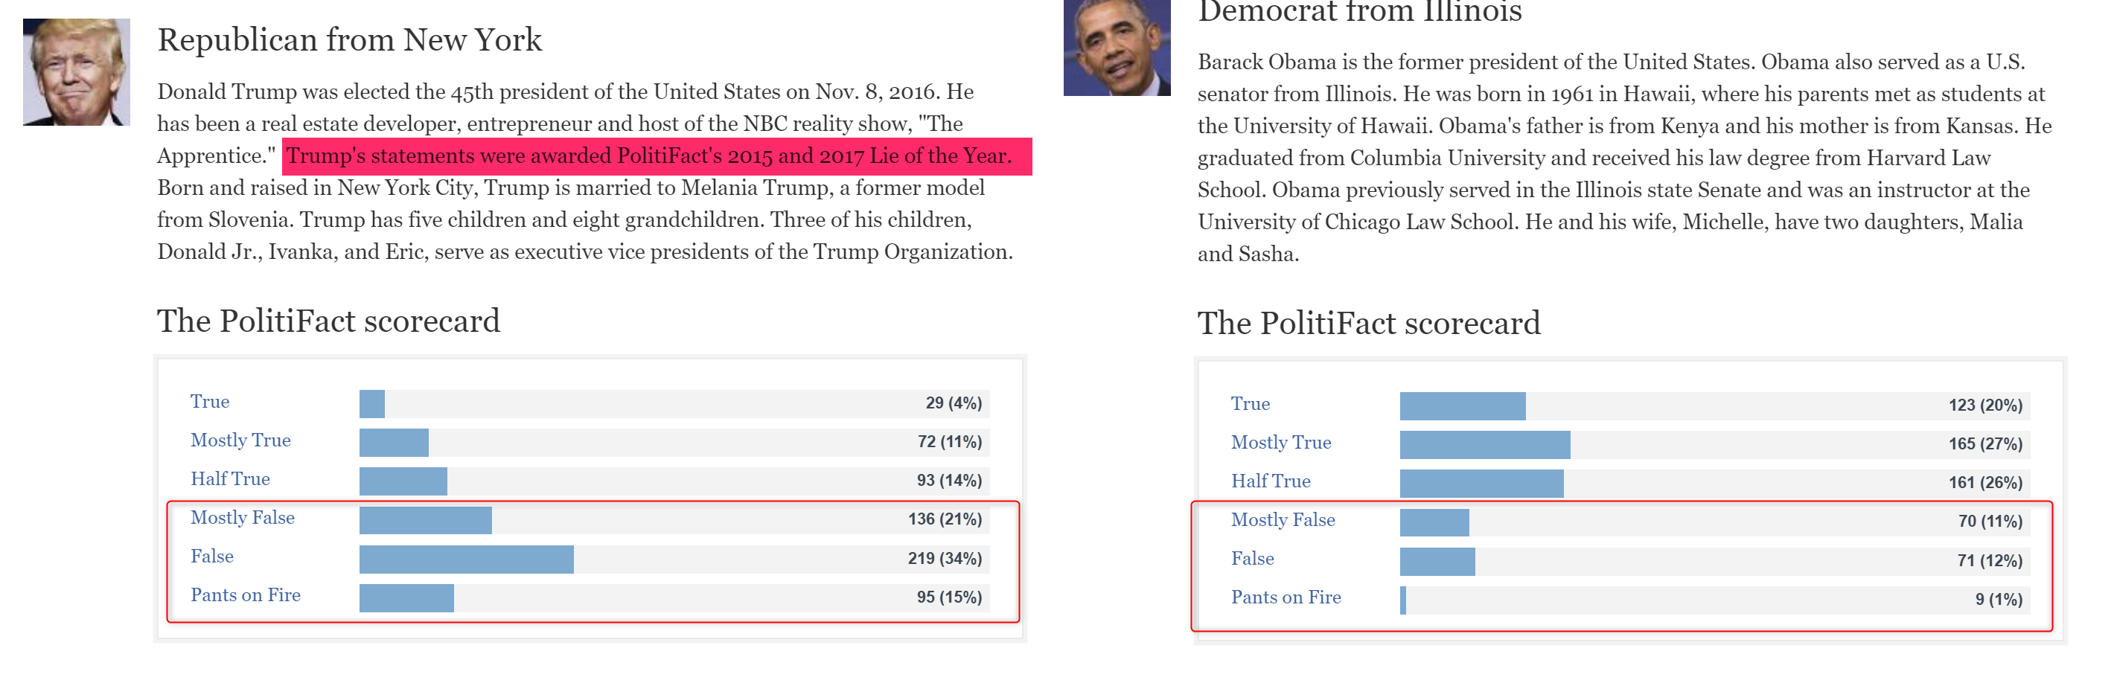Click Donald Trump's portrait photo
Image resolution: width=2114 pixels, height=686 pixels.
point(77,72)
